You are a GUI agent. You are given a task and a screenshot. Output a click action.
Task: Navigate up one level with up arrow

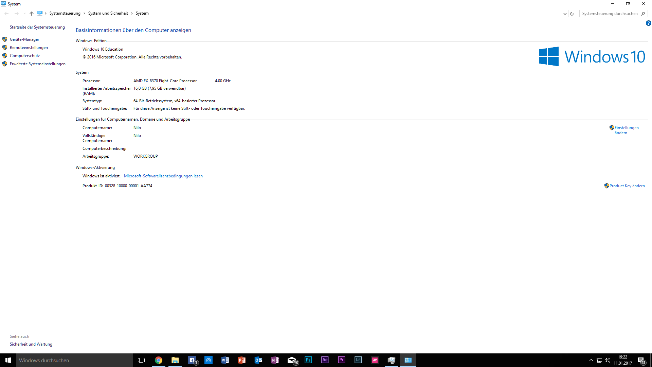pyautogui.click(x=32, y=14)
